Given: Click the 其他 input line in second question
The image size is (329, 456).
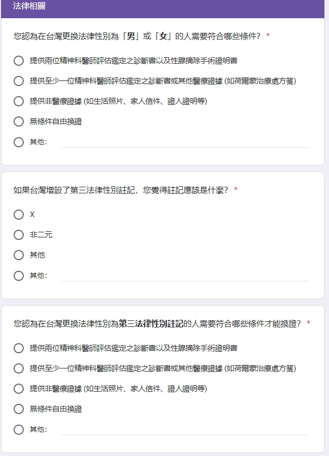Looking at the screenshot, I should [x=184, y=276].
